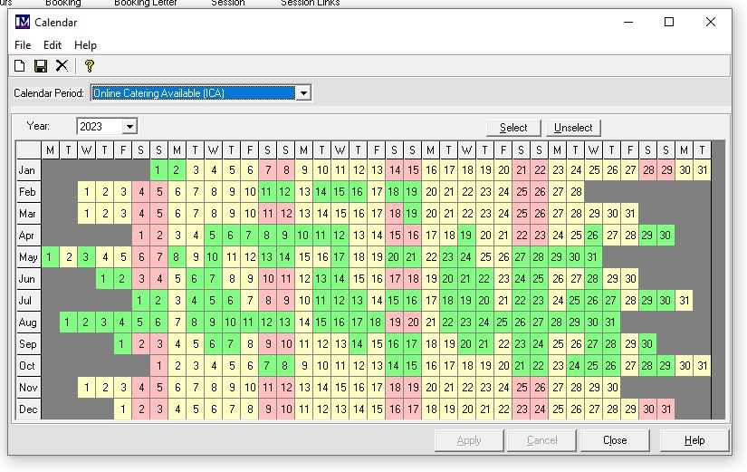Click green September 30 day cell

[647, 344]
